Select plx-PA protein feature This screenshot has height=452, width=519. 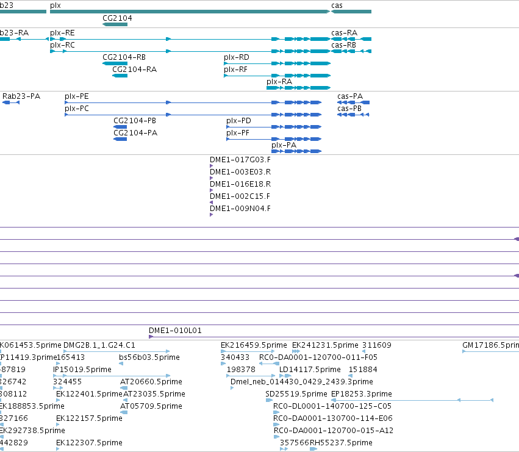point(296,151)
